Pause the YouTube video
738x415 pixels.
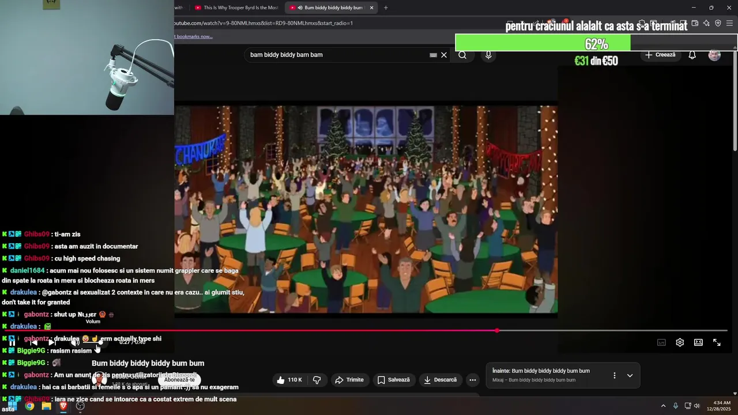tap(12, 342)
